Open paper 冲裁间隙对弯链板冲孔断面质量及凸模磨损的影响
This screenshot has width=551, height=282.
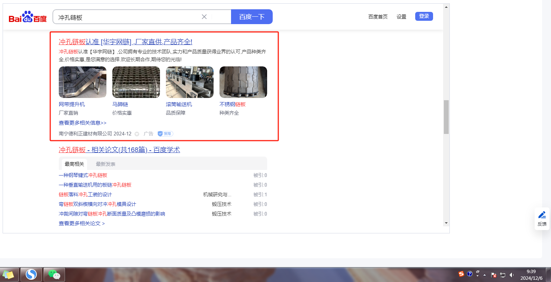[112, 214]
